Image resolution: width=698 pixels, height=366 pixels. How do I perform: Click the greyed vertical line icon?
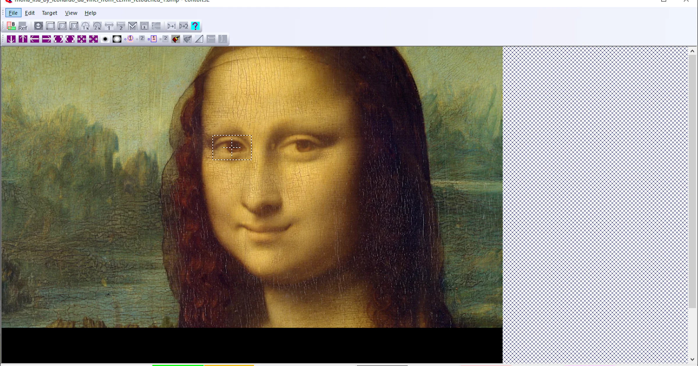pos(223,39)
